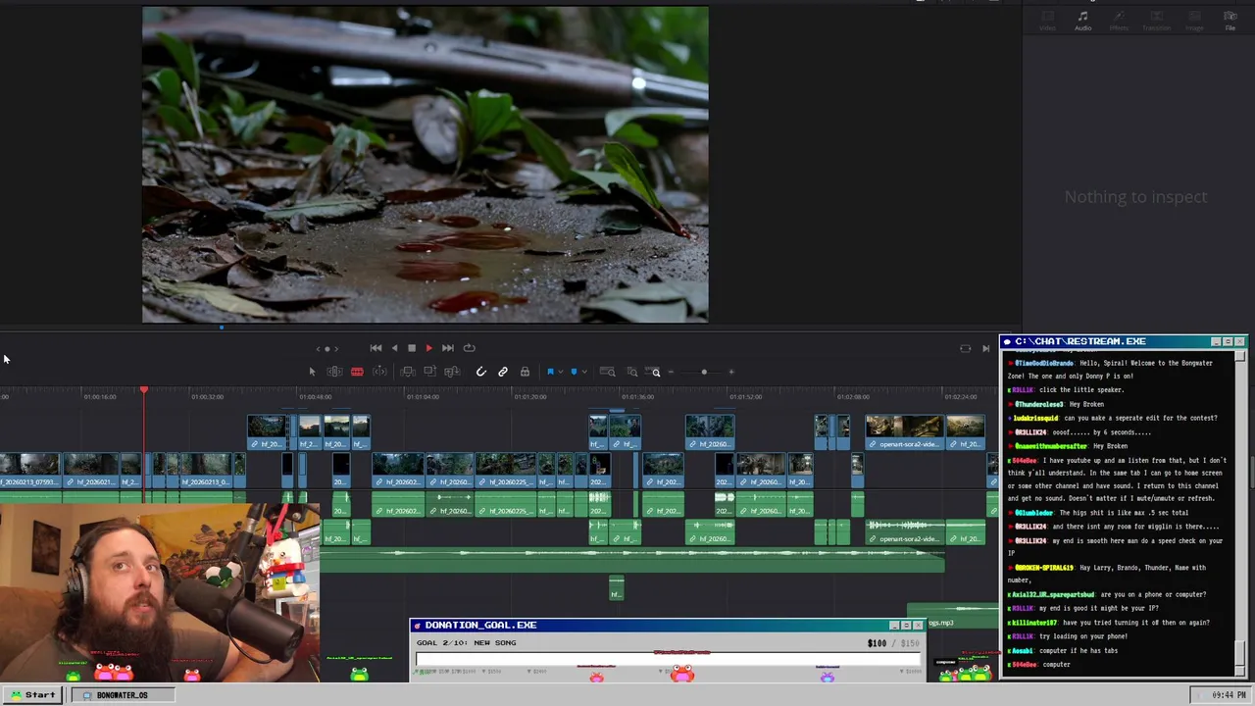The image size is (1255, 706).
Task: Click the long audio waveform music track
Action: pyautogui.click(x=631, y=559)
